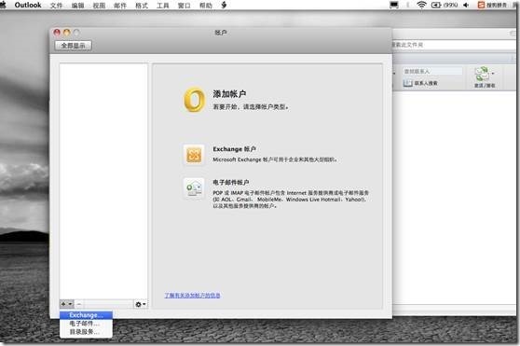Open the 格式 menu
Image resolution: width=520 pixels, height=346 pixels.
142,6
